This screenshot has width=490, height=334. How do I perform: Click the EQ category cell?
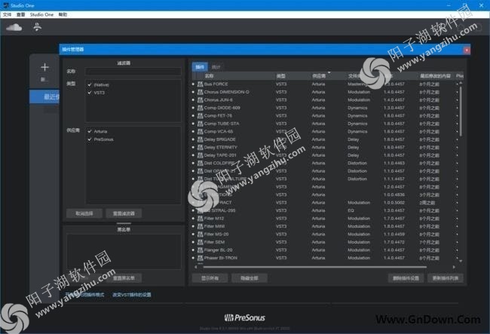pos(351,210)
